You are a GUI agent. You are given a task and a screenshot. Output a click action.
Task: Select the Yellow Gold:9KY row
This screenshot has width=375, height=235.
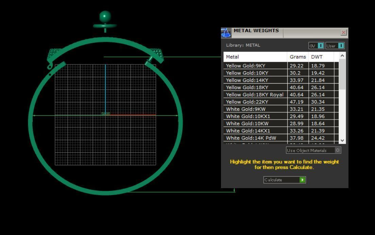click(281, 66)
